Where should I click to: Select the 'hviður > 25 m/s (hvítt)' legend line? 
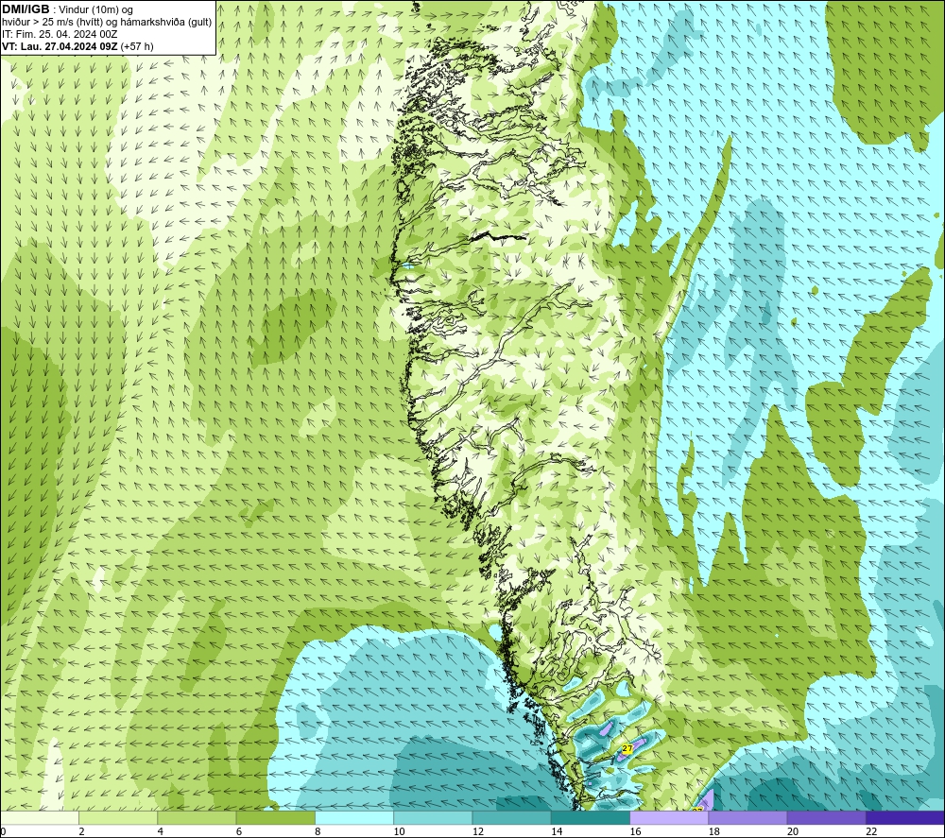pos(52,23)
